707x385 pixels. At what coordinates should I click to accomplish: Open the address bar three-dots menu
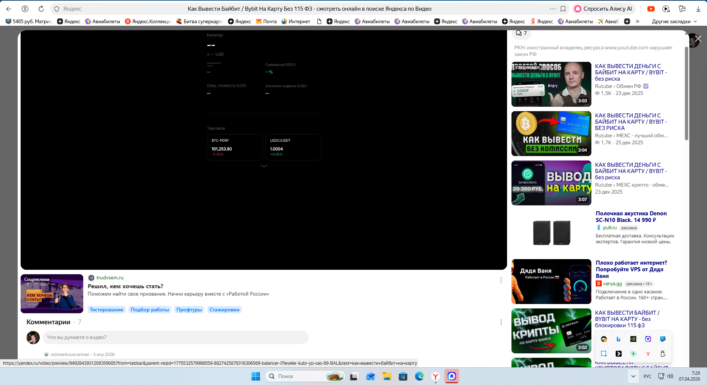[x=553, y=9]
